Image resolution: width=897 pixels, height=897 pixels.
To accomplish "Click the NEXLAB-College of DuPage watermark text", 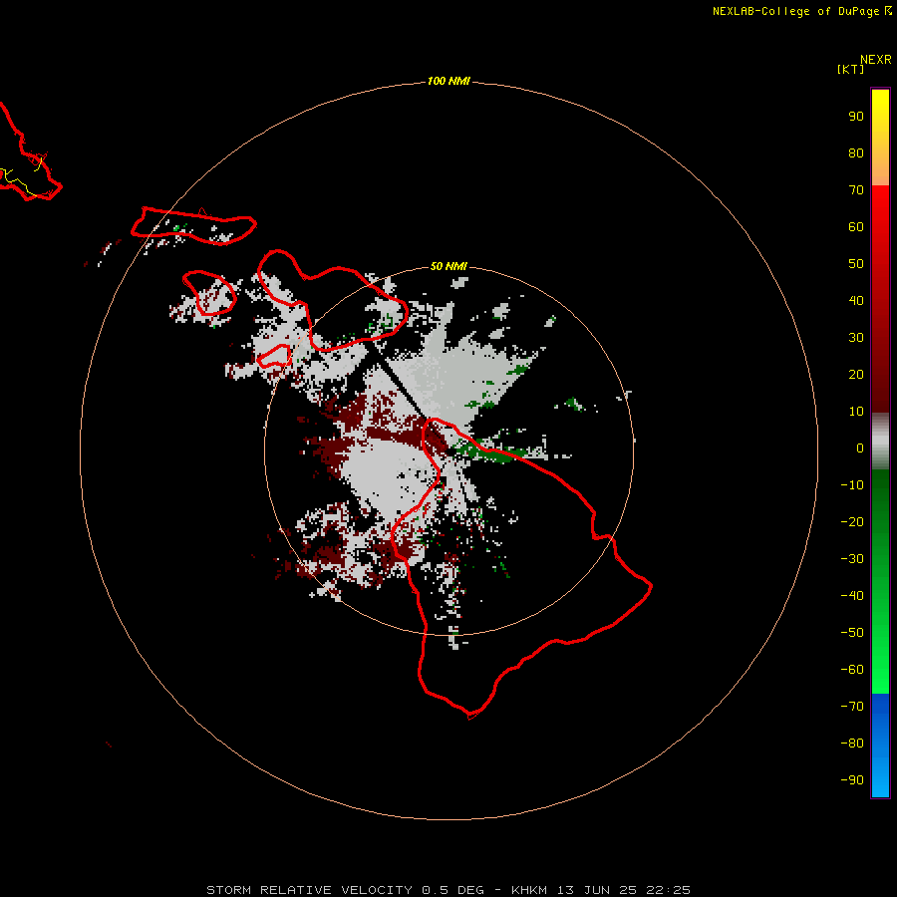I will pyautogui.click(x=801, y=11).
